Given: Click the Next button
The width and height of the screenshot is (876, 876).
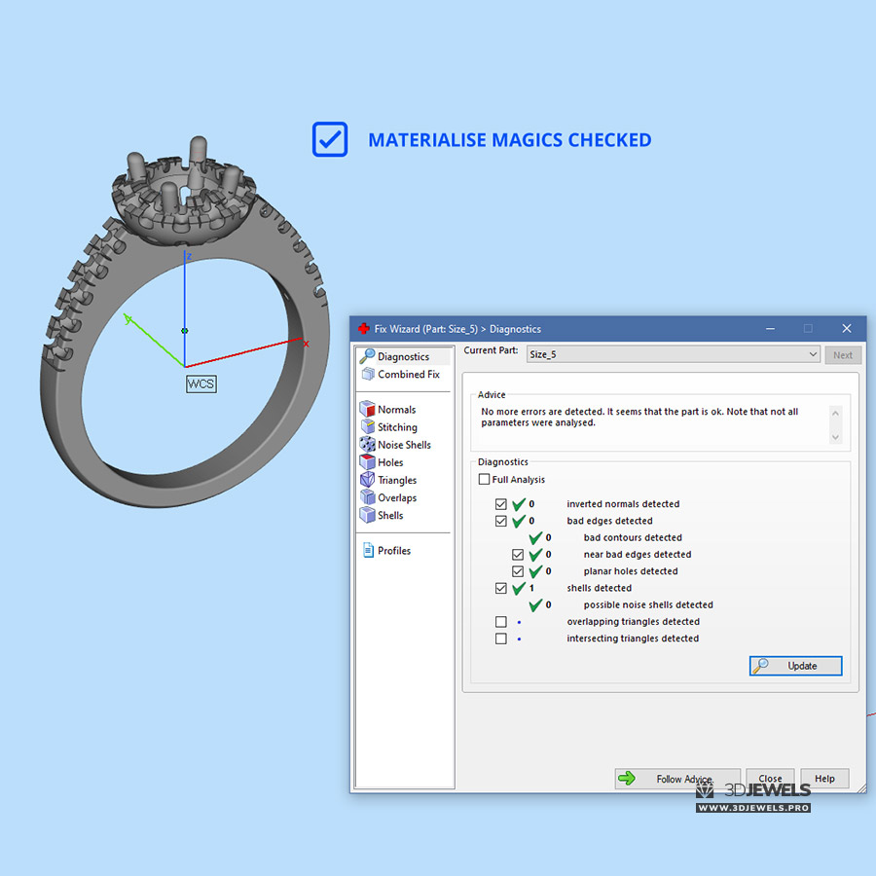Looking at the screenshot, I should [x=843, y=354].
